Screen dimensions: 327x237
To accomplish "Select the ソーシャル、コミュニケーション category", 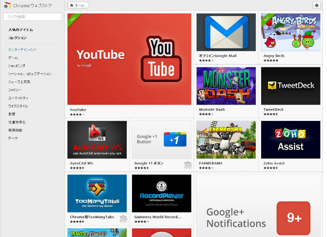I will click(30, 74).
